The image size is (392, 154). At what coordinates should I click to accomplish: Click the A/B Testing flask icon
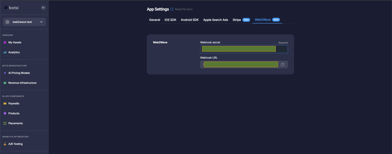click(5, 144)
